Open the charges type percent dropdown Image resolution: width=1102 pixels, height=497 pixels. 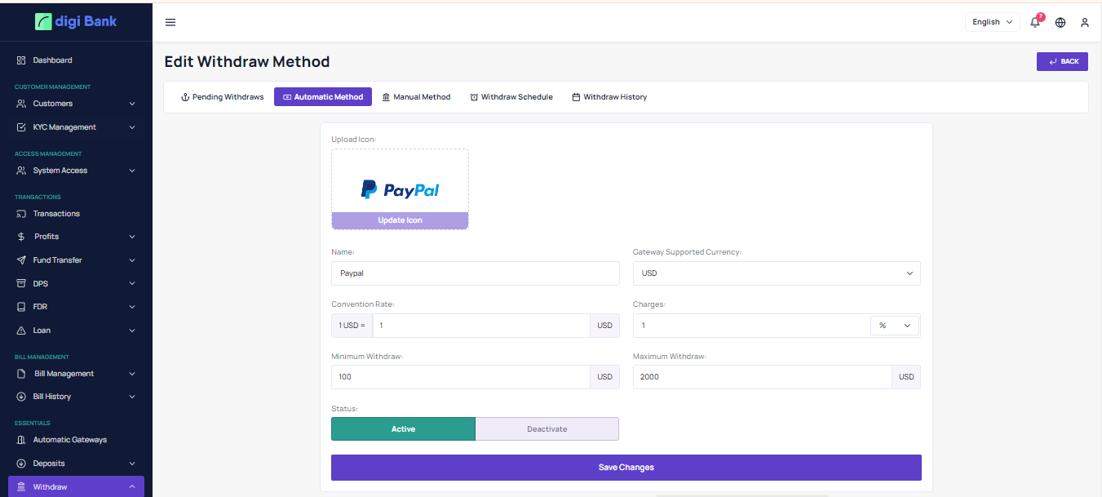[894, 326]
